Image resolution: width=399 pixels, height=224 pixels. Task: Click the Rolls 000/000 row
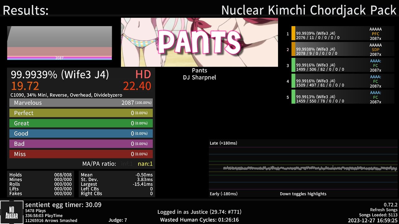pos(41,184)
